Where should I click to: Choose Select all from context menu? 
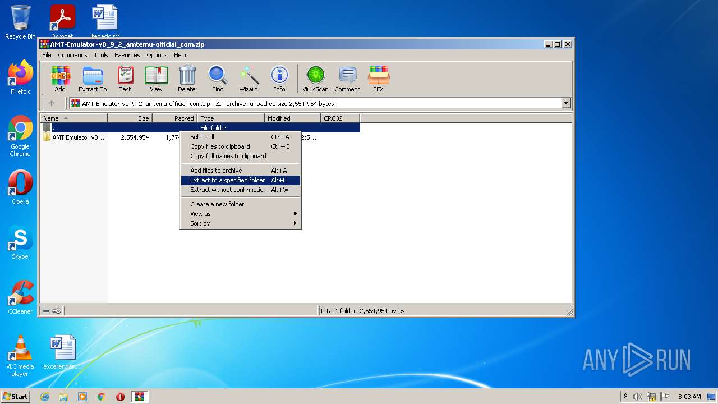[241, 137]
